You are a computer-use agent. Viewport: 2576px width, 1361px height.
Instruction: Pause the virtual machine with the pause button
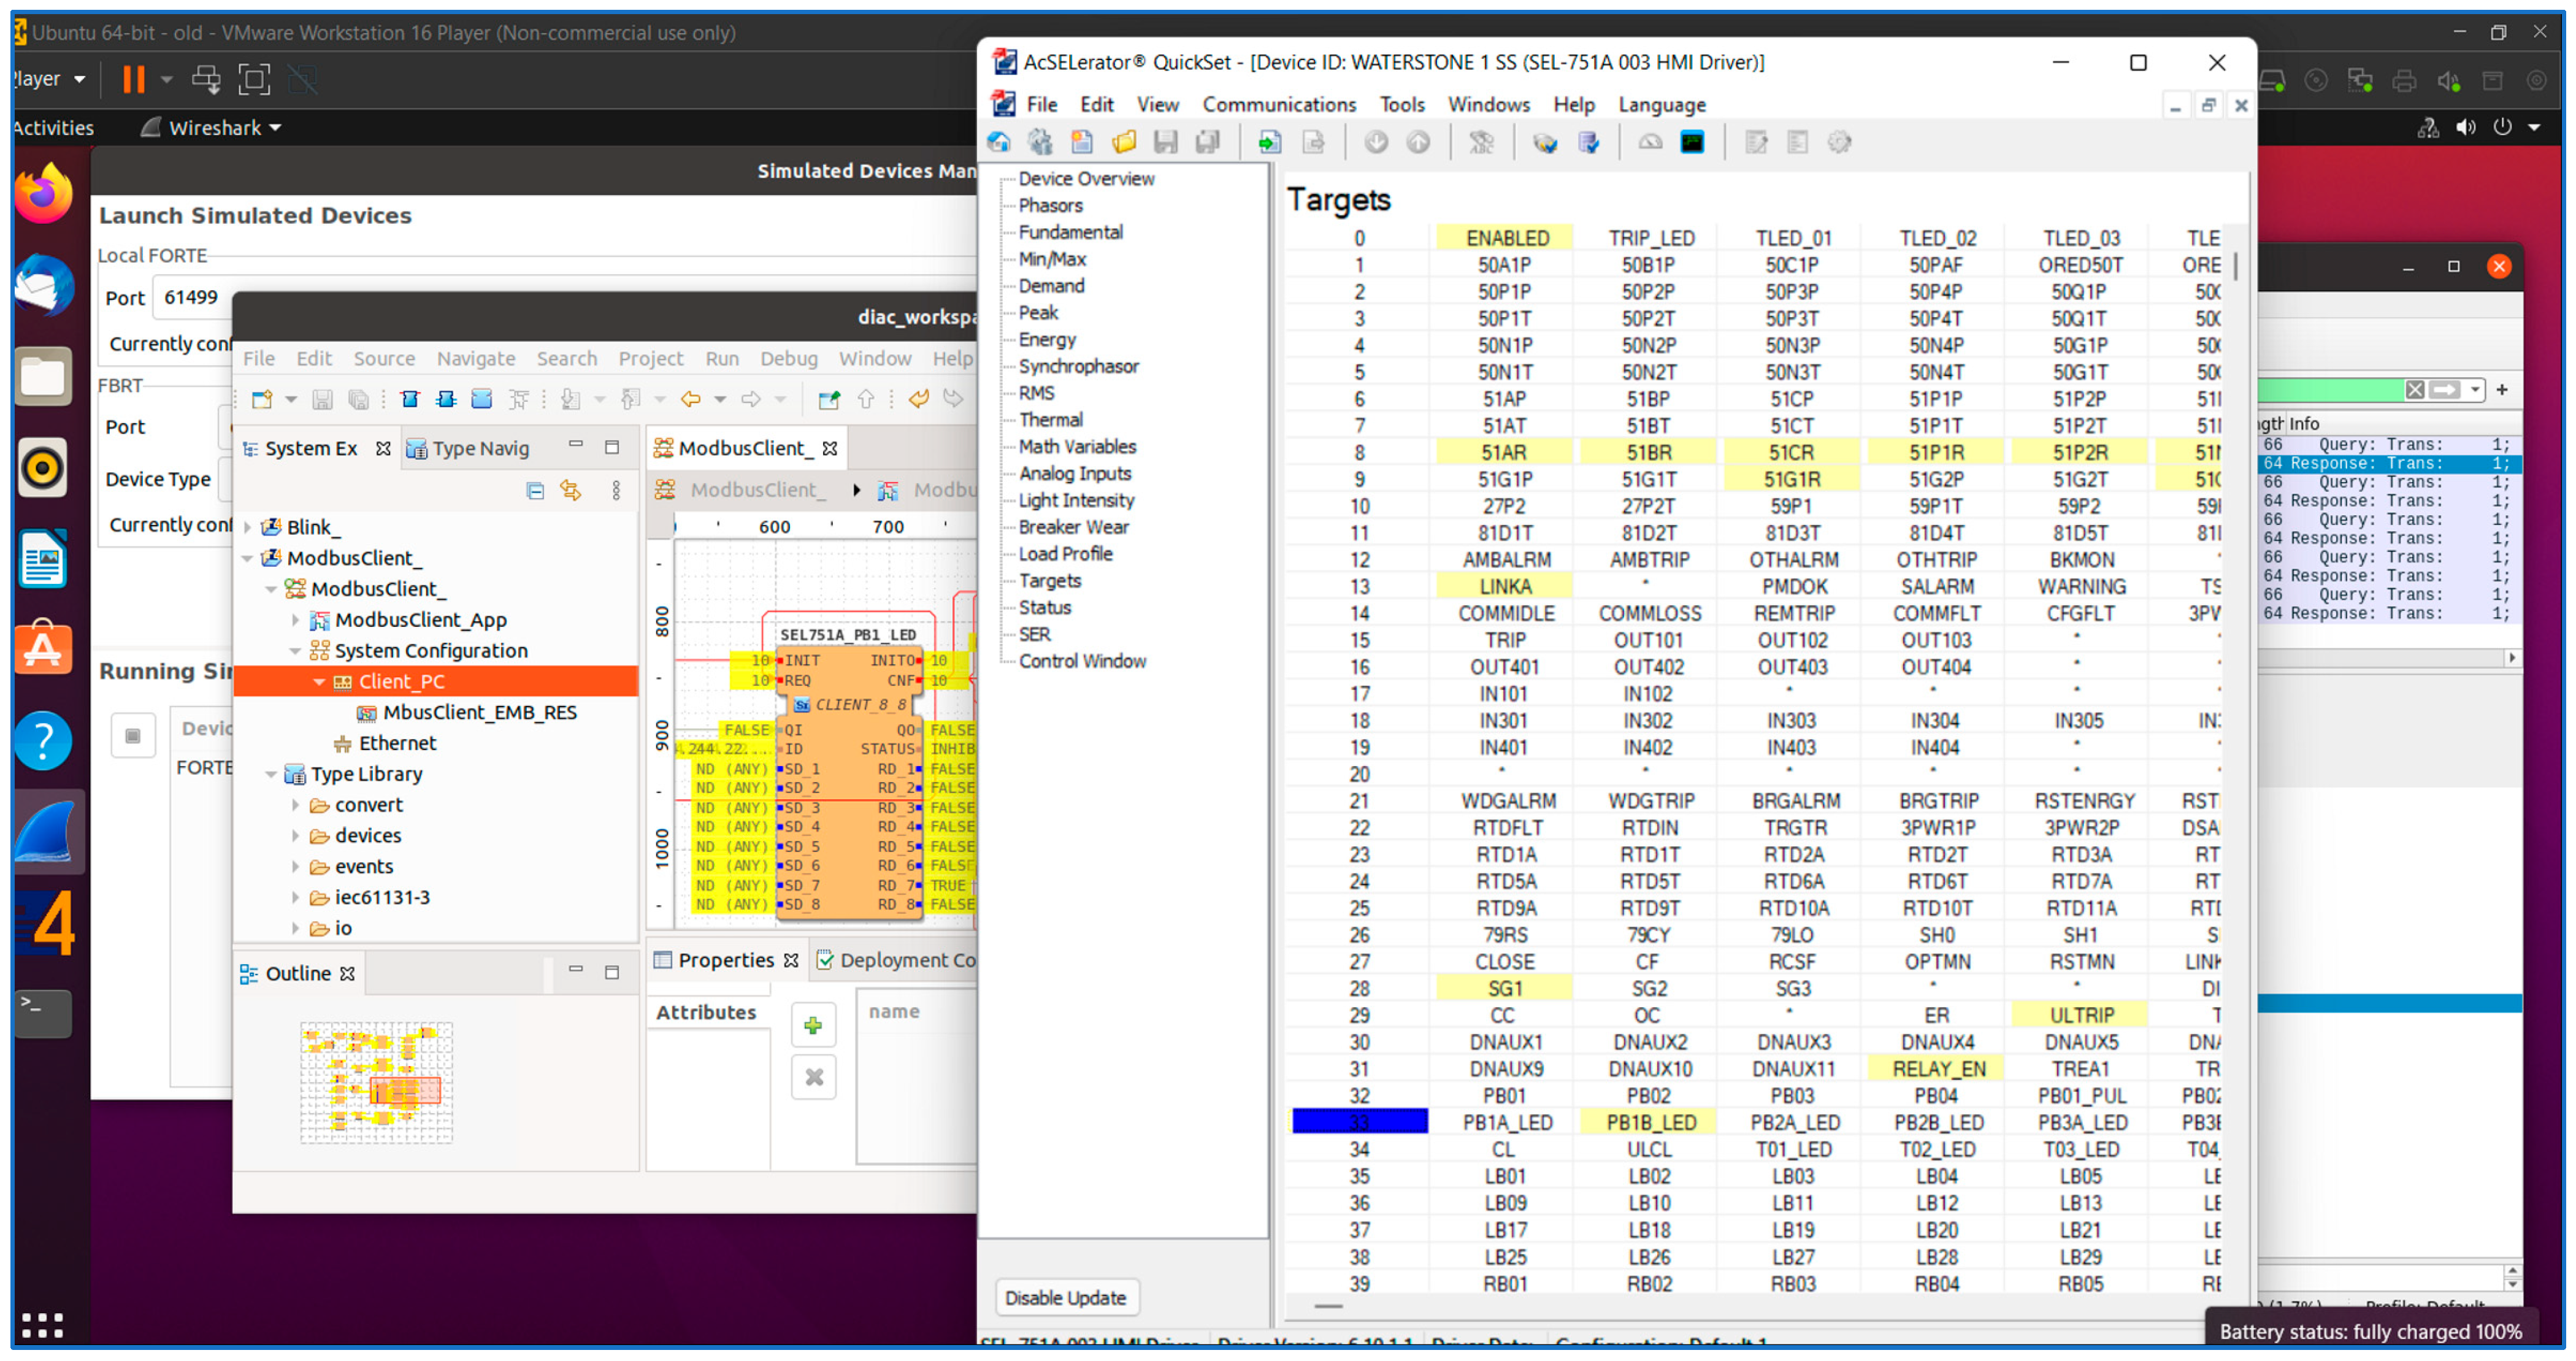(x=134, y=79)
